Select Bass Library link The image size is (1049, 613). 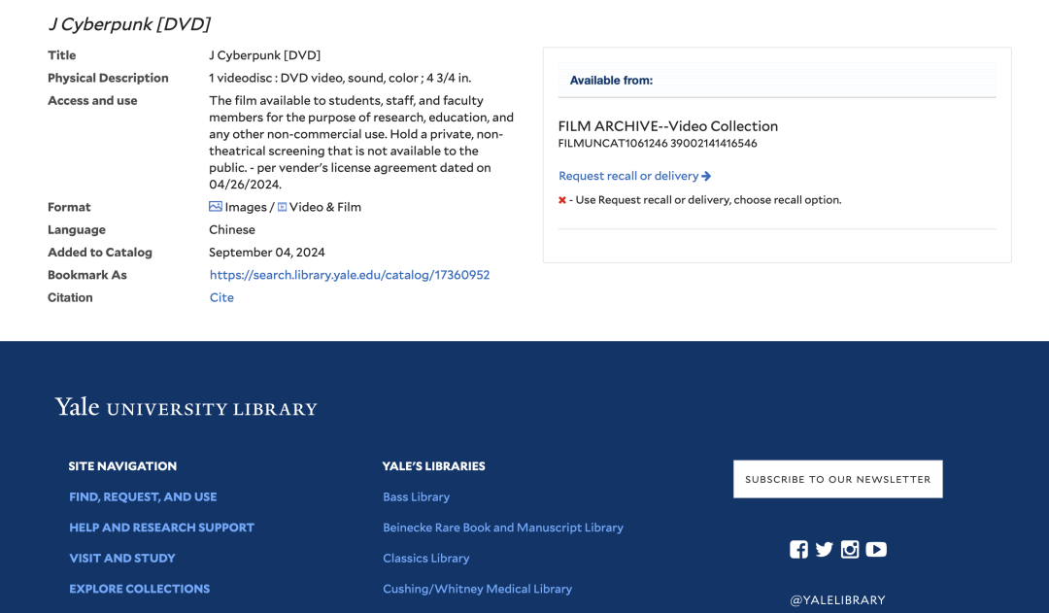pos(416,496)
